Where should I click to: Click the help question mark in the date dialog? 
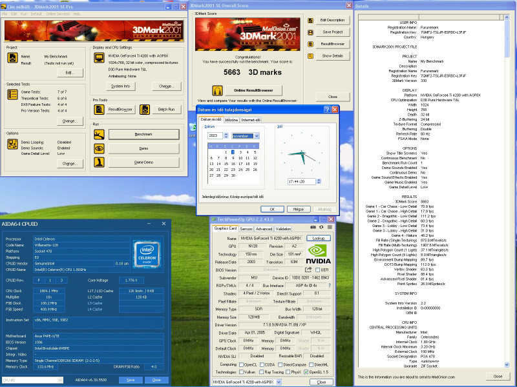(x=327, y=110)
